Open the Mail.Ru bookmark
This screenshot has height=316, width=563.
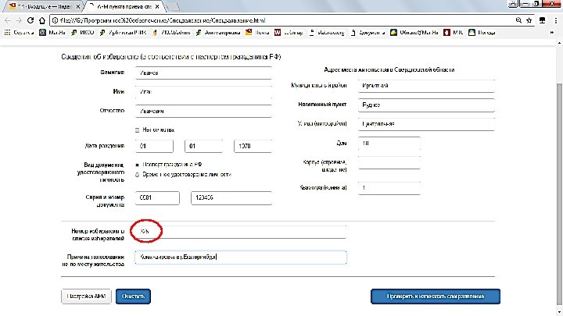pyautogui.click(x=52, y=33)
